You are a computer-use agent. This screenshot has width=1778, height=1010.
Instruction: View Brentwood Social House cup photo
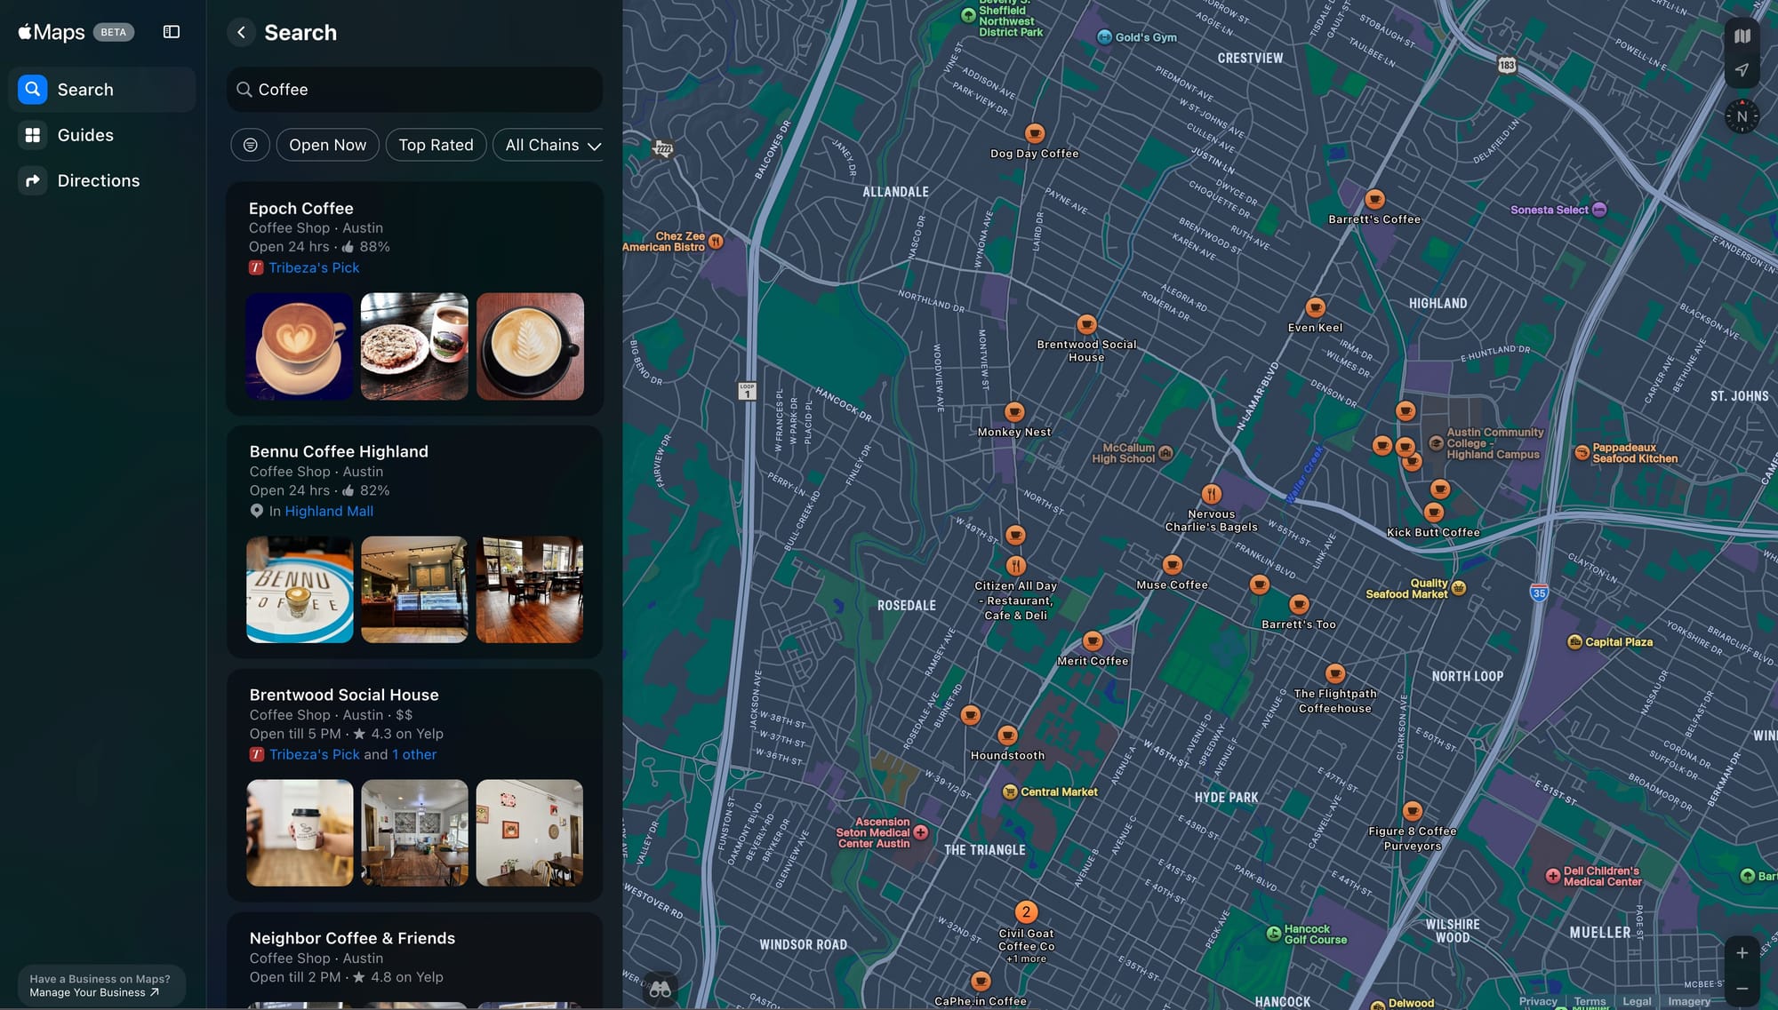click(x=300, y=833)
